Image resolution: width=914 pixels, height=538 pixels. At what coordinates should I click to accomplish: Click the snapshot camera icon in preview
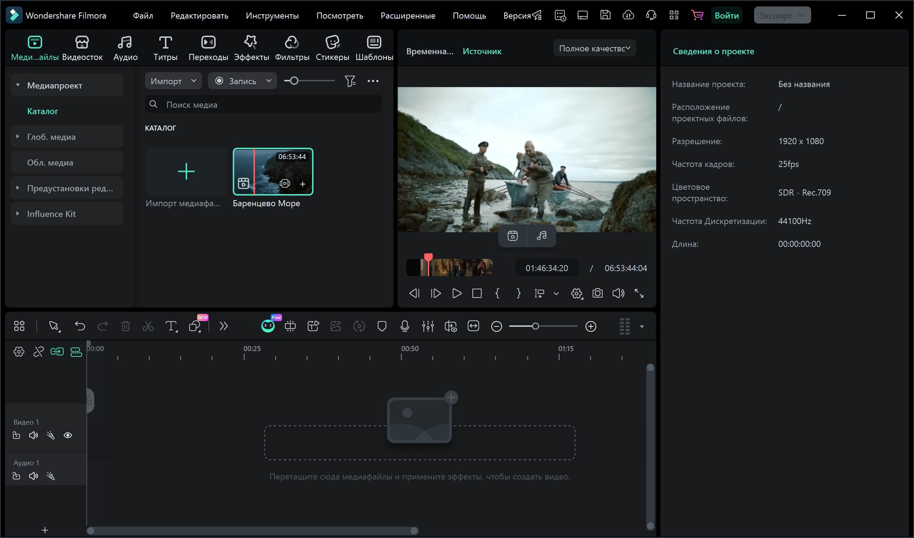[597, 293]
